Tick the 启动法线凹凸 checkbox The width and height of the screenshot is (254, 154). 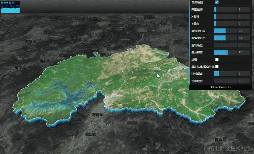(x=217, y=67)
